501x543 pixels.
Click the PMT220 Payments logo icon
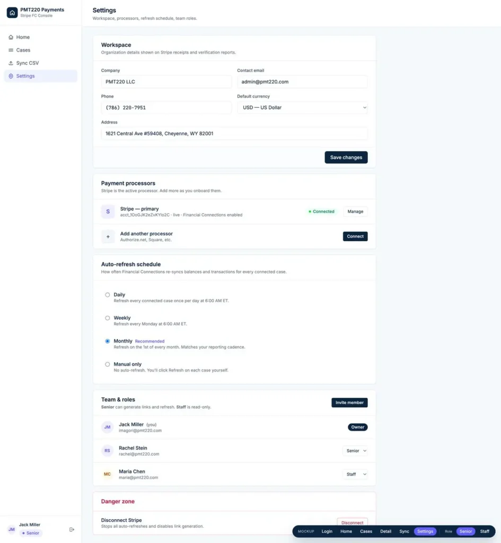12,13
